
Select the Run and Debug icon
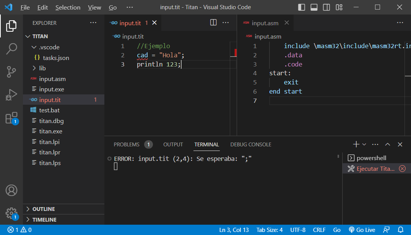pos(11,96)
